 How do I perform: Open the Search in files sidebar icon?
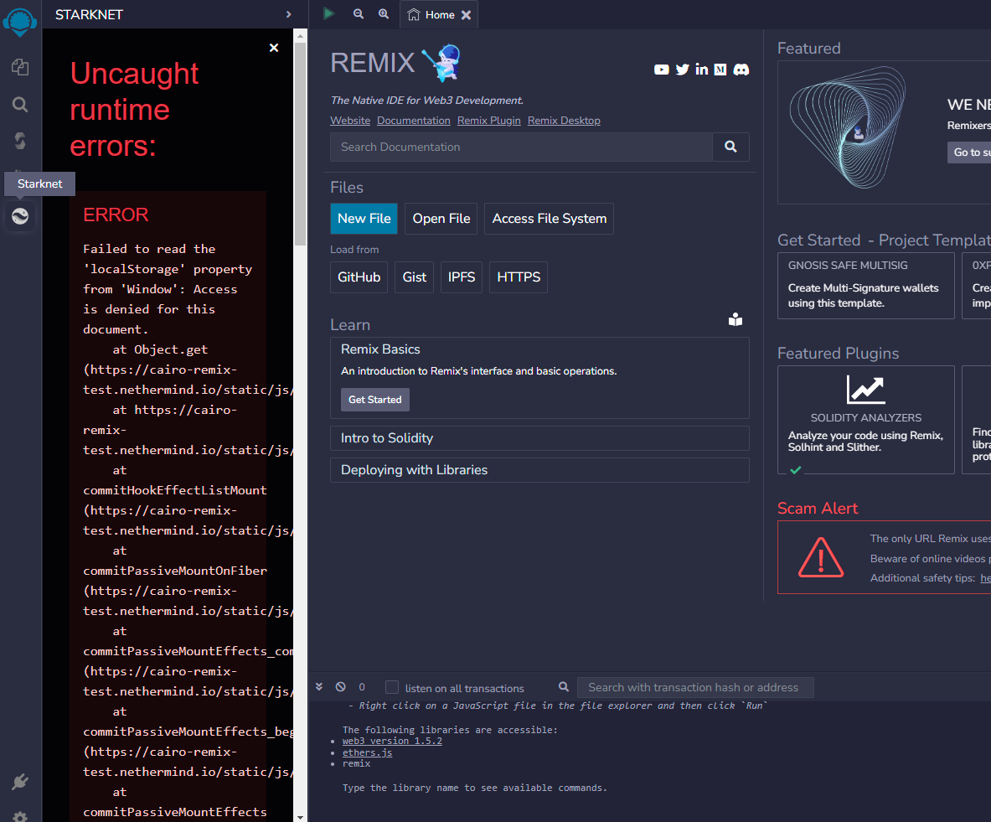(x=20, y=105)
